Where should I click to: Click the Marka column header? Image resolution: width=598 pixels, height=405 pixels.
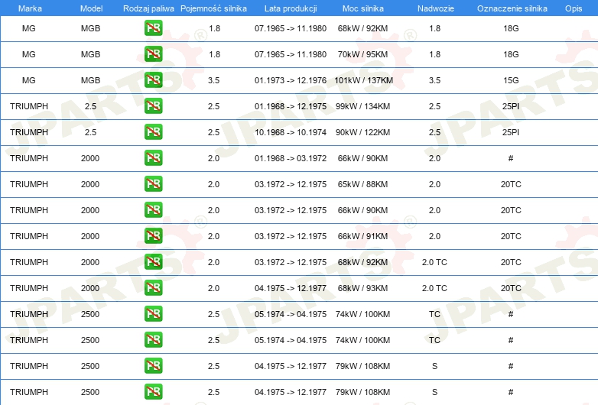[30, 8]
